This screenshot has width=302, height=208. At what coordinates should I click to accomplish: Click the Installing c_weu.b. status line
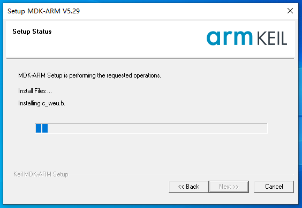[x=42, y=103]
